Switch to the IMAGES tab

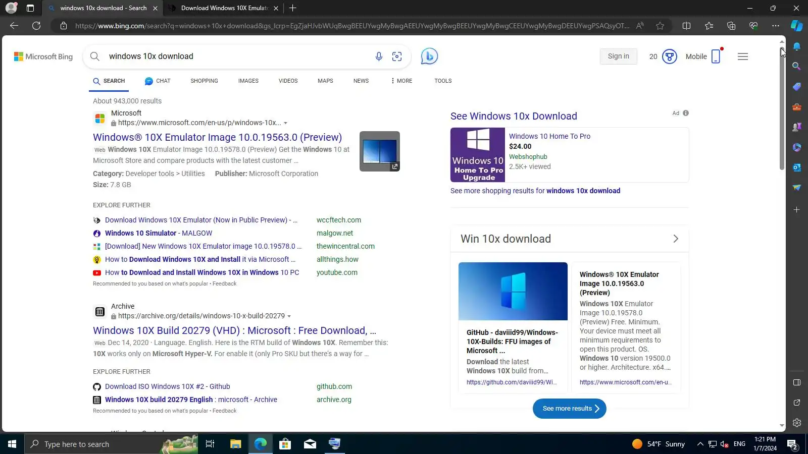[248, 81]
